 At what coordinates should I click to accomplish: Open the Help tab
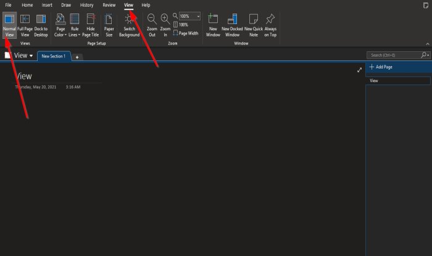point(146,5)
